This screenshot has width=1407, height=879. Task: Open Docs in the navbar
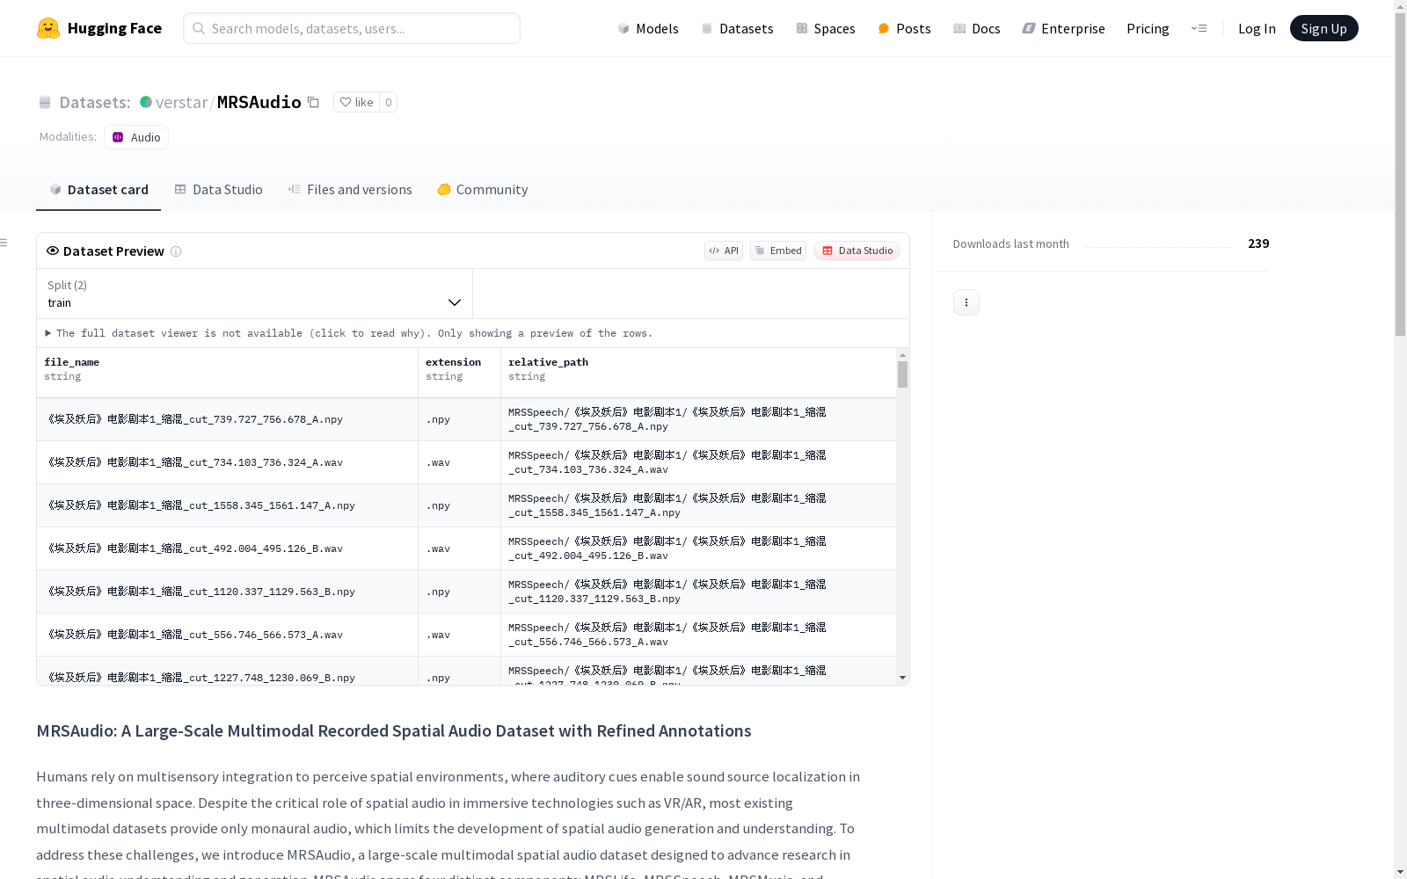click(x=977, y=28)
